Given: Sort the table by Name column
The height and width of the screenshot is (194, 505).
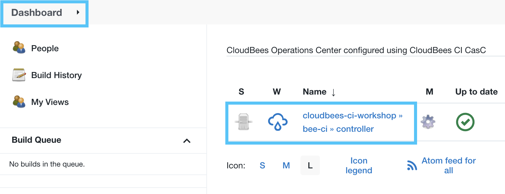Looking at the screenshot, I should [x=314, y=92].
